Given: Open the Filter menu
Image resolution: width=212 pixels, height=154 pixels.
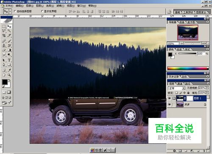Looking at the screenshot, I should pyautogui.click(x=60, y=6).
